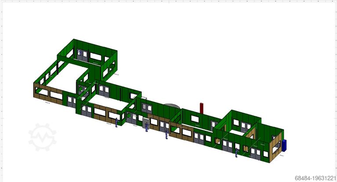Select the blue cabinet at the right end
The width and height of the screenshot is (337, 182).
pyautogui.click(x=284, y=146)
